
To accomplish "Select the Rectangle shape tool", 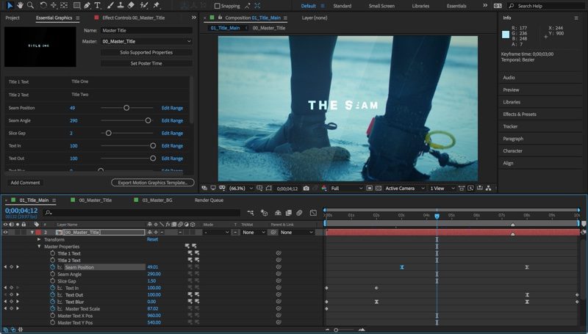I will [76, 5].
